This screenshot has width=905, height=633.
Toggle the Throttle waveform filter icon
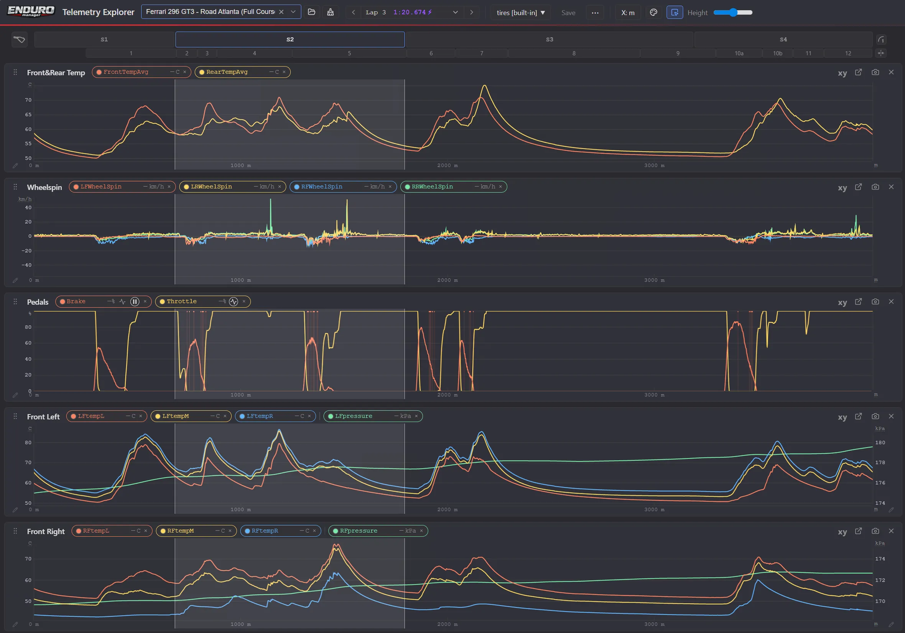point(234,301)
